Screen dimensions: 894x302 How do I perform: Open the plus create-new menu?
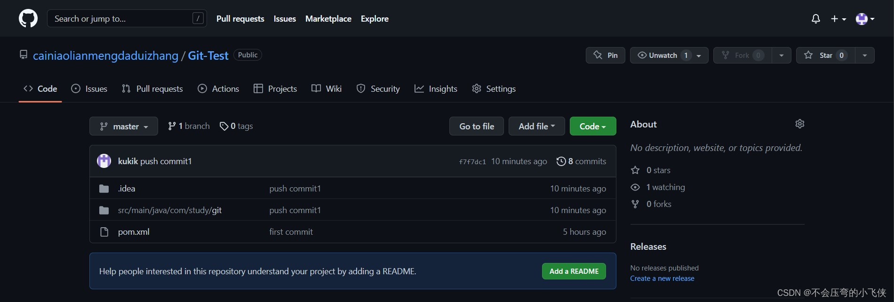coord(838,19)
